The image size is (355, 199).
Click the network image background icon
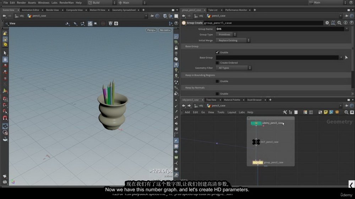click(x=331, y=112)
